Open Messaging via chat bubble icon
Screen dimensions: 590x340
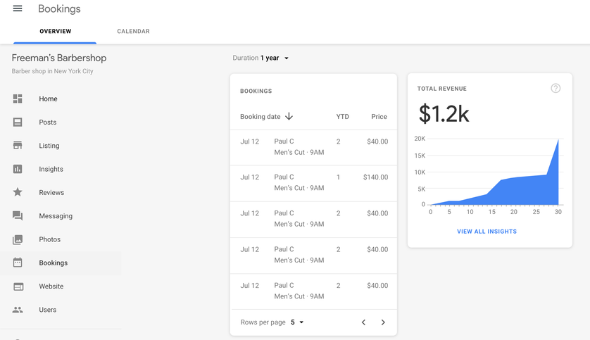[x=18, y=216]
